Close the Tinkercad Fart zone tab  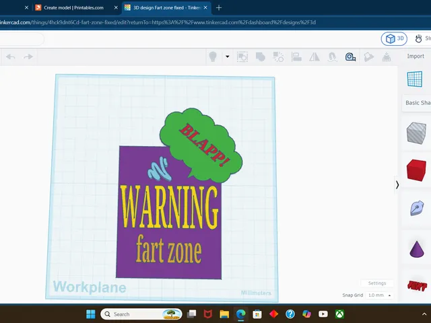tap(205, 7)
